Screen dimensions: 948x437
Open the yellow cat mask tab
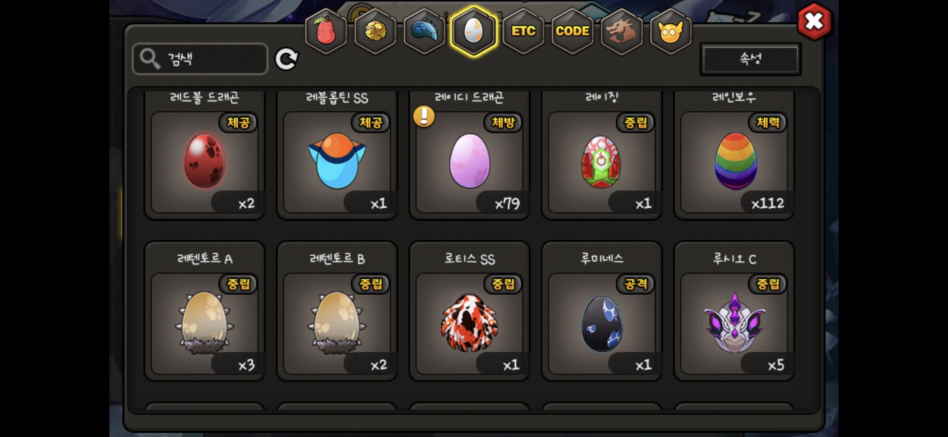tap(671, 32)
